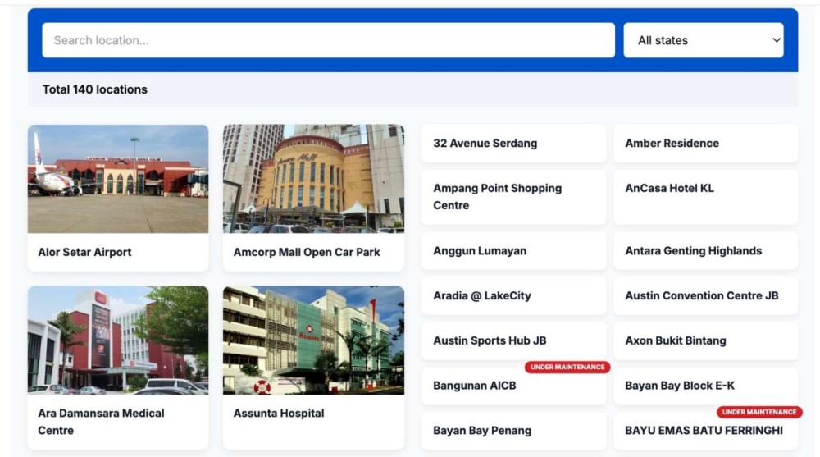Click the Total 140 locations text
Screen dimensions: 820x457
(x=94, y=89)
